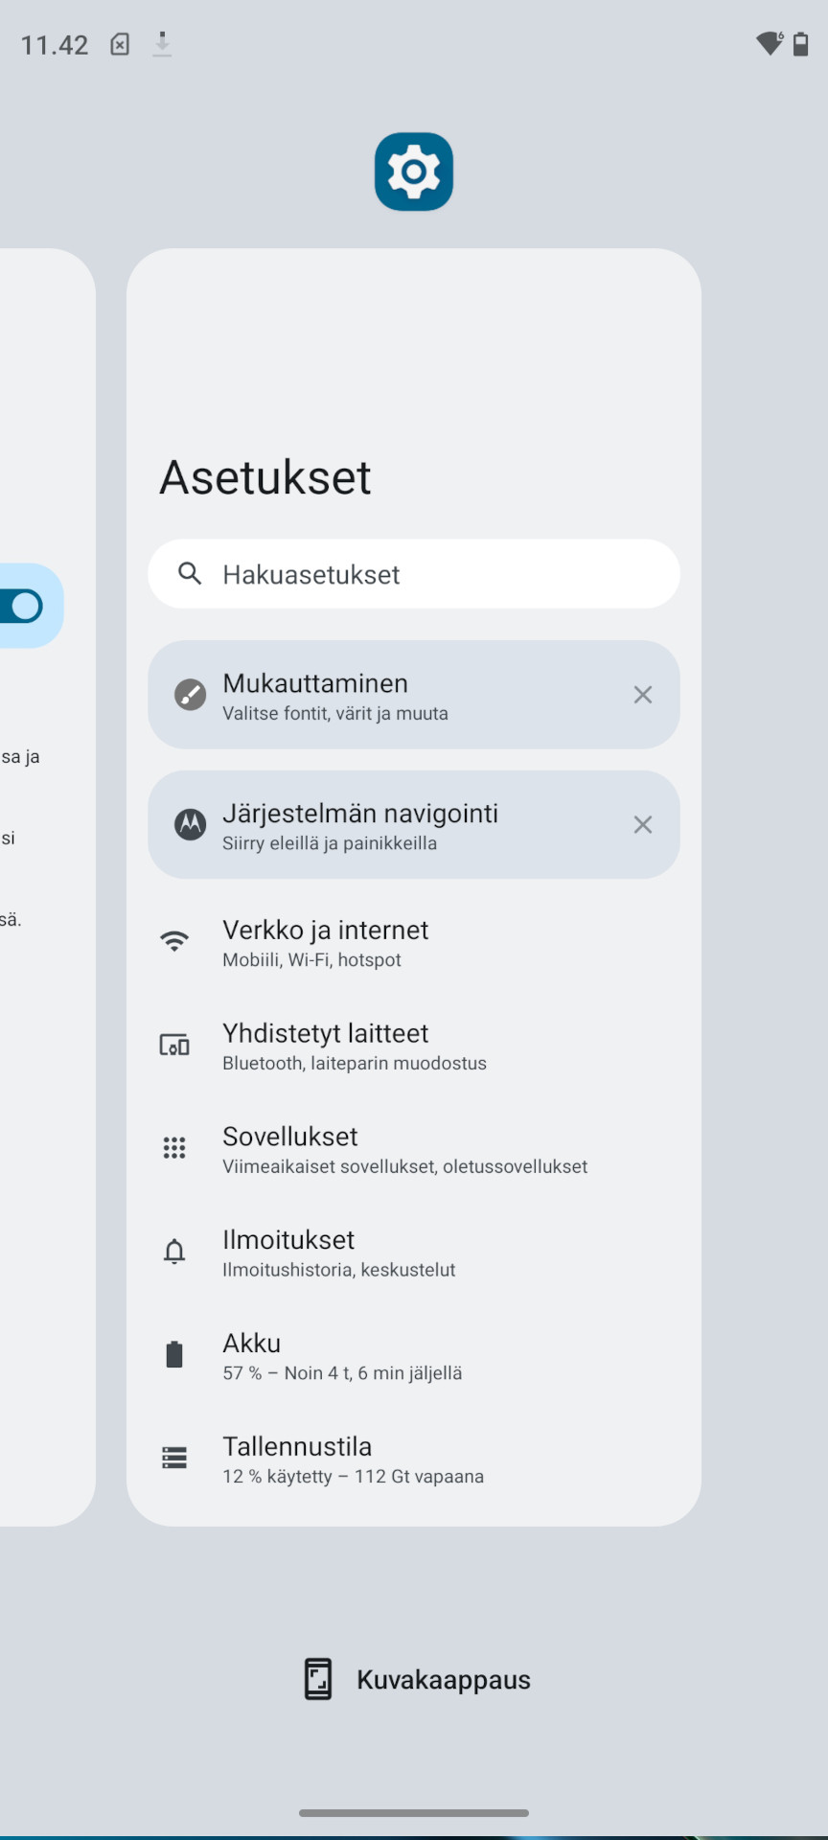Tap the grid icon for Sovellukset
Image resolution: width=828 pixels, height=1840 pixels.
pyautogui.click(x=174, y=1148)
